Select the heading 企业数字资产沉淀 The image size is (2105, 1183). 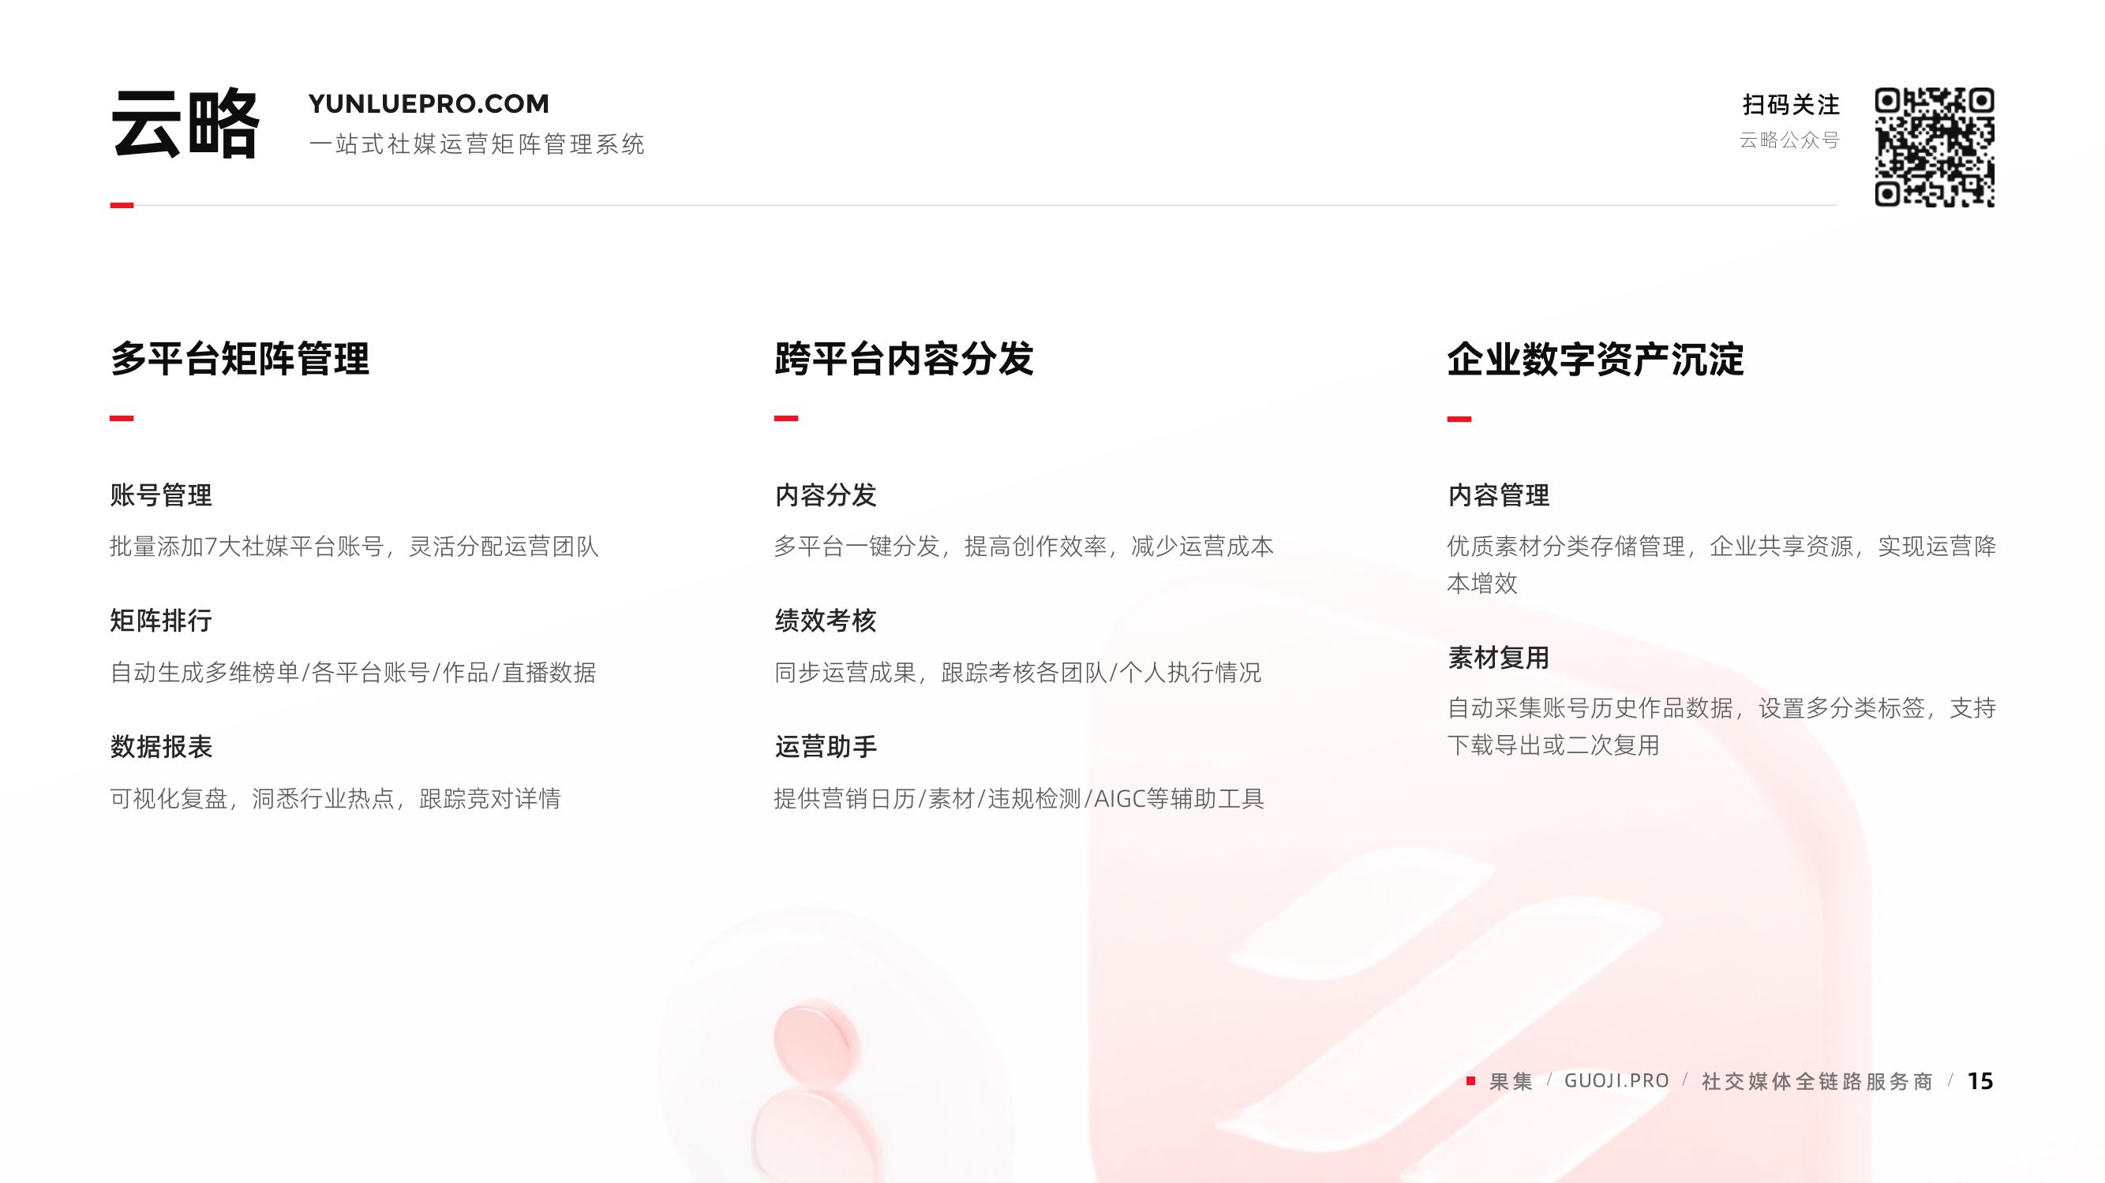pos(1595,359)
